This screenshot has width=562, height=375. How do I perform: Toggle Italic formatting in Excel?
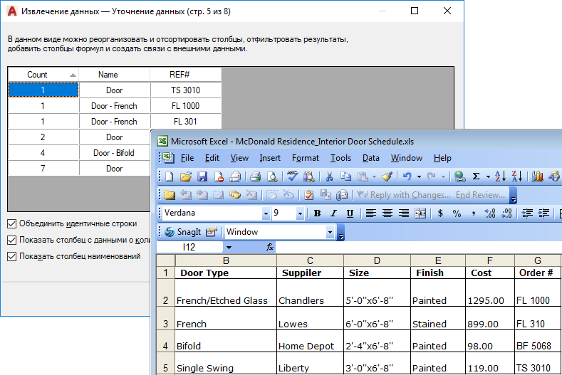pos(333,213)
